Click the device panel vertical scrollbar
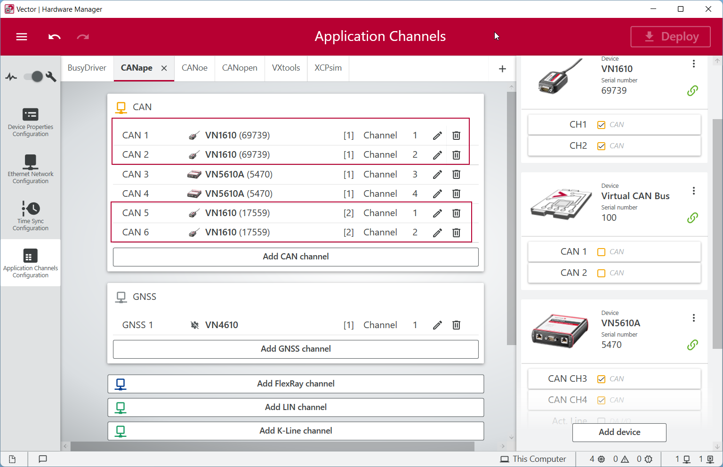Image resolution: width=723 pixels, height=467 pixels. coord(717,233)
